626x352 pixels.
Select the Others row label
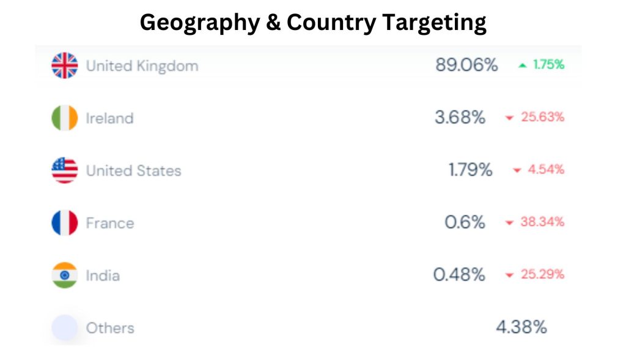pyautogui.click(x=110, y=328)
